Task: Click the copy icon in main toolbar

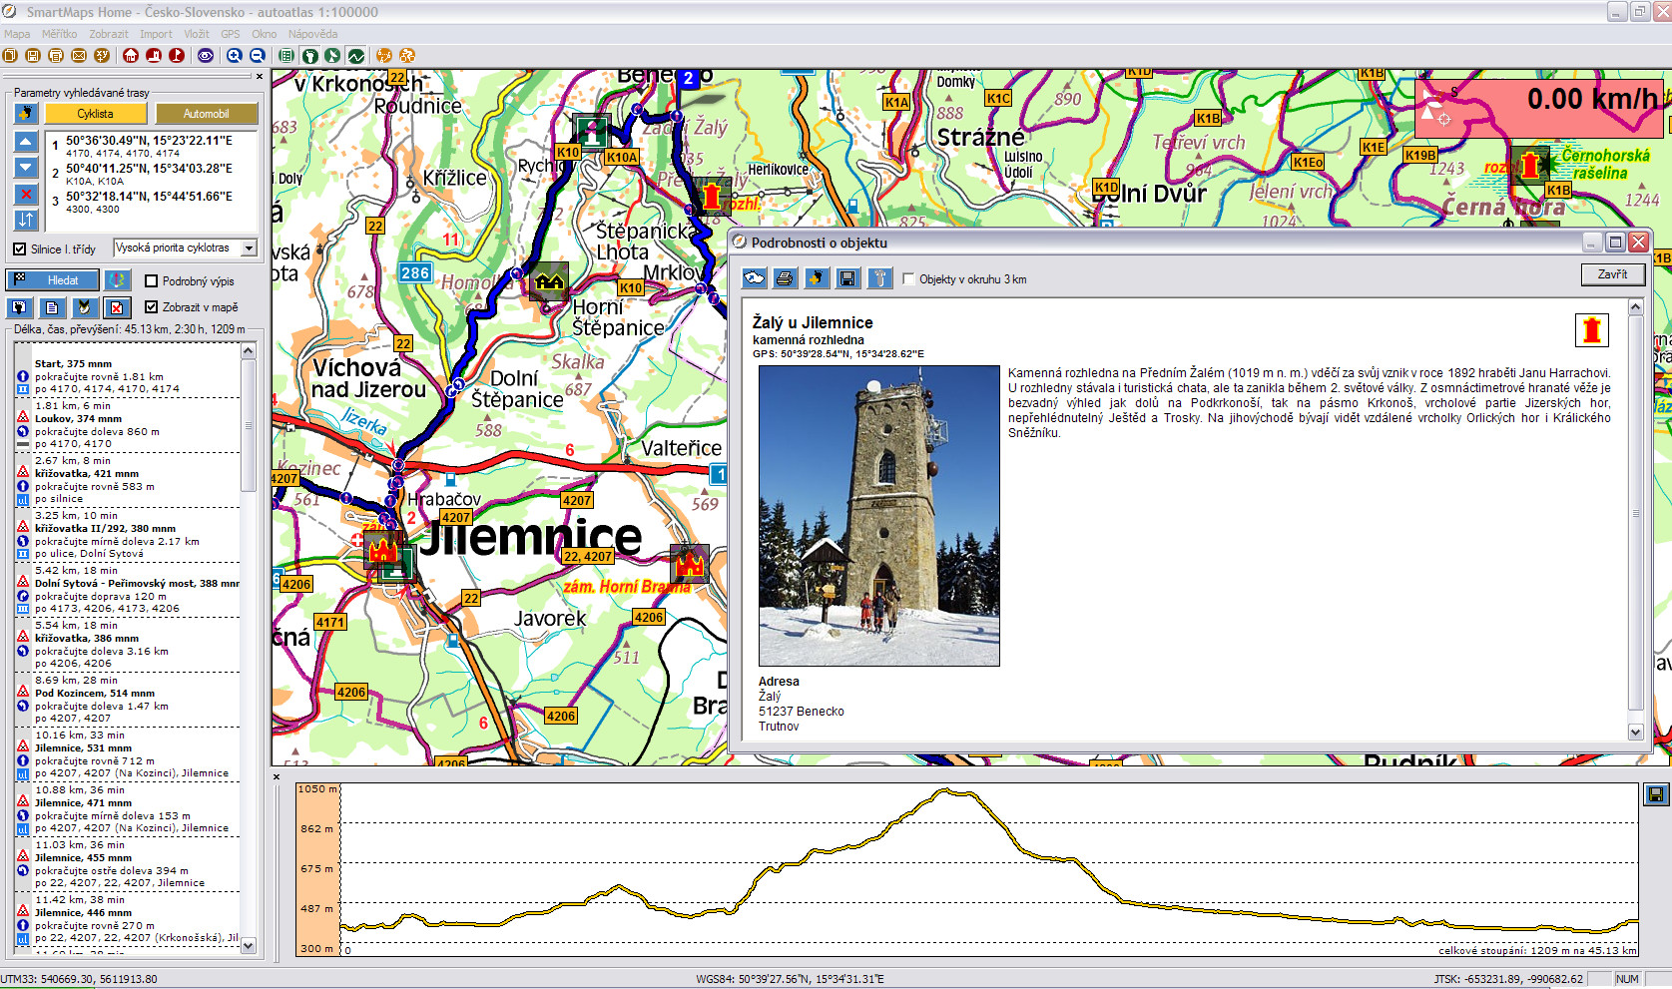Action: 10,56
